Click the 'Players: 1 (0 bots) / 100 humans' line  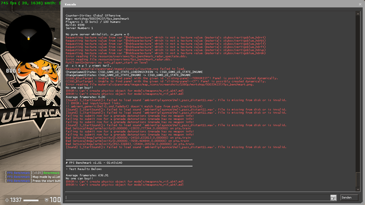(93, 22)
